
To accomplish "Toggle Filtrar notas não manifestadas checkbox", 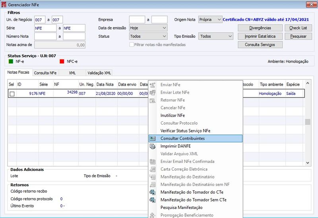I will [132, 44].
